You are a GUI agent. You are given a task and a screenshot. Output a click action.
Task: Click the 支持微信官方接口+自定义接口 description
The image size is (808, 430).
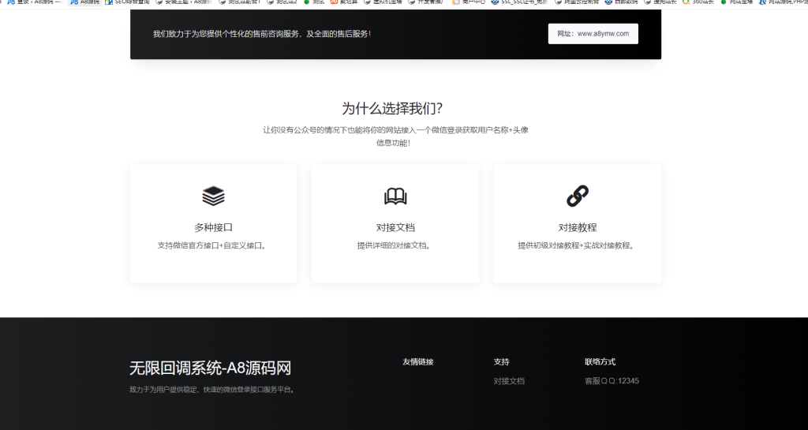point(213,245)
